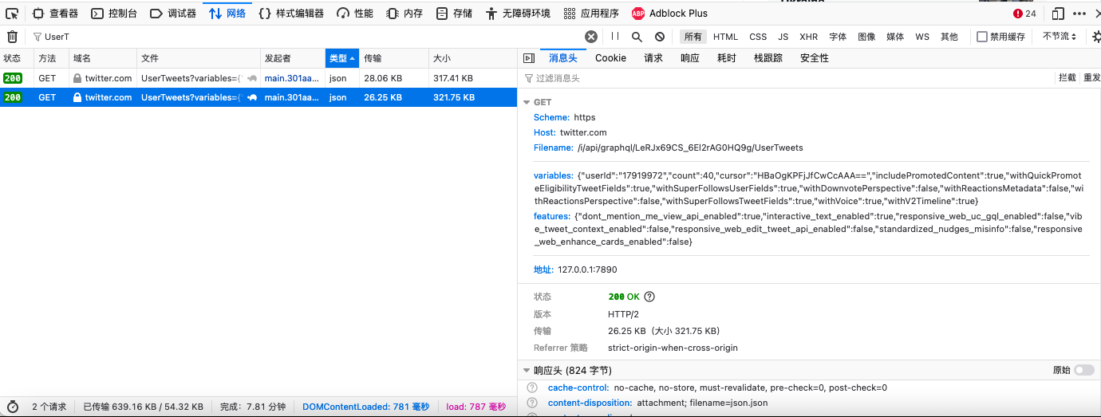The height and width of the screenshot is (417, 1101).
Task: Collapse the request details side panel
Action: [x=528, y=58]
